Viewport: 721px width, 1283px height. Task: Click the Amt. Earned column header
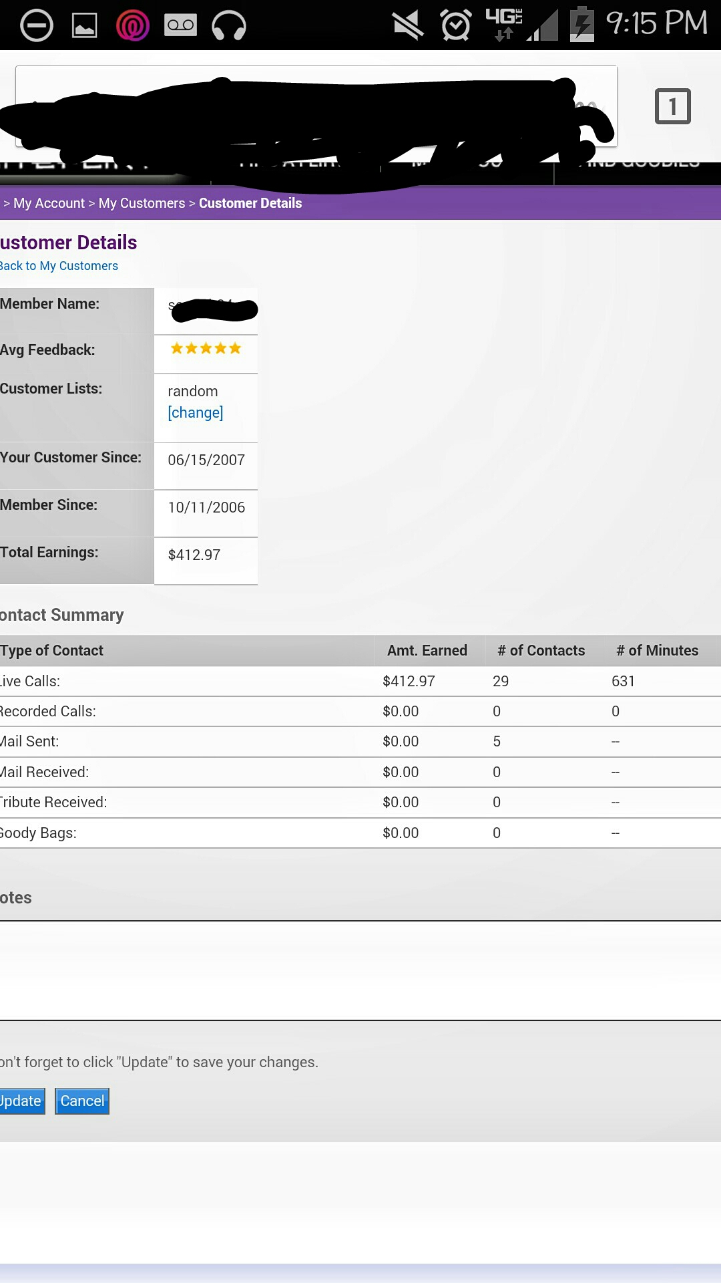point(427,651)
